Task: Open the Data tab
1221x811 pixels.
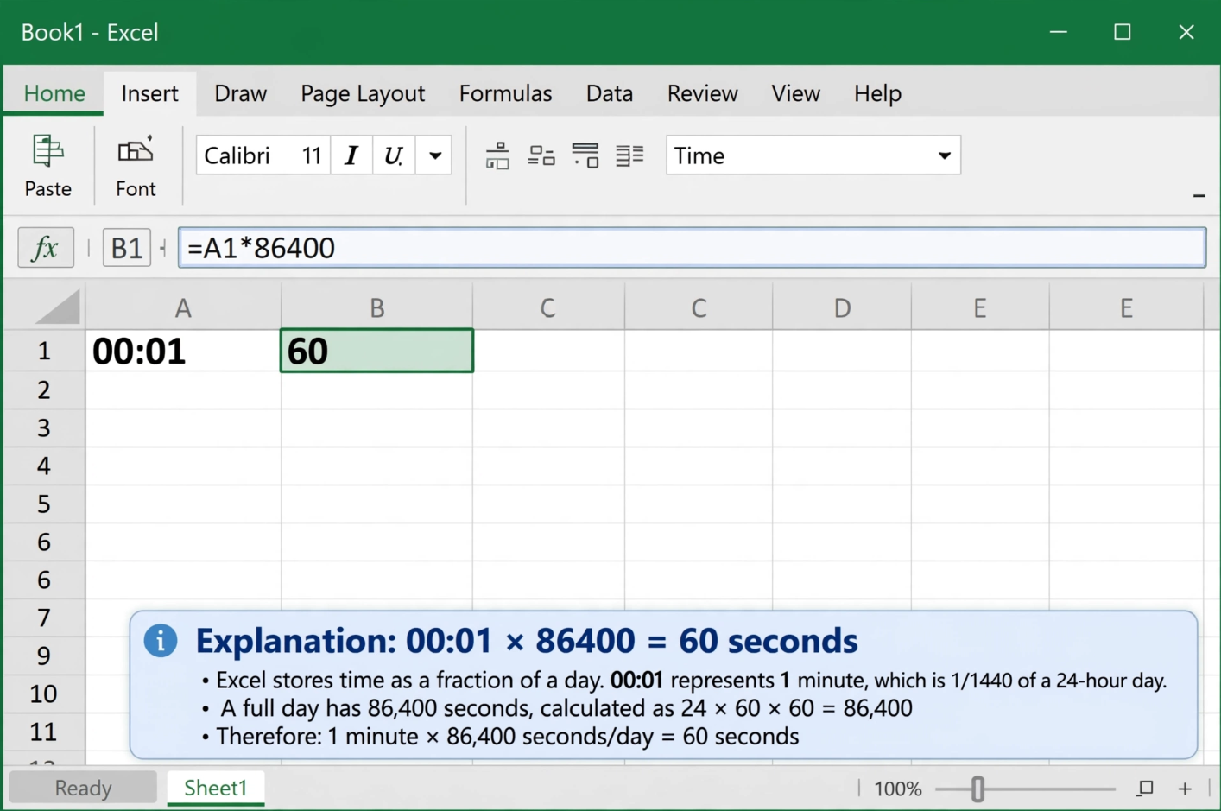Action: tap(610, 93)
